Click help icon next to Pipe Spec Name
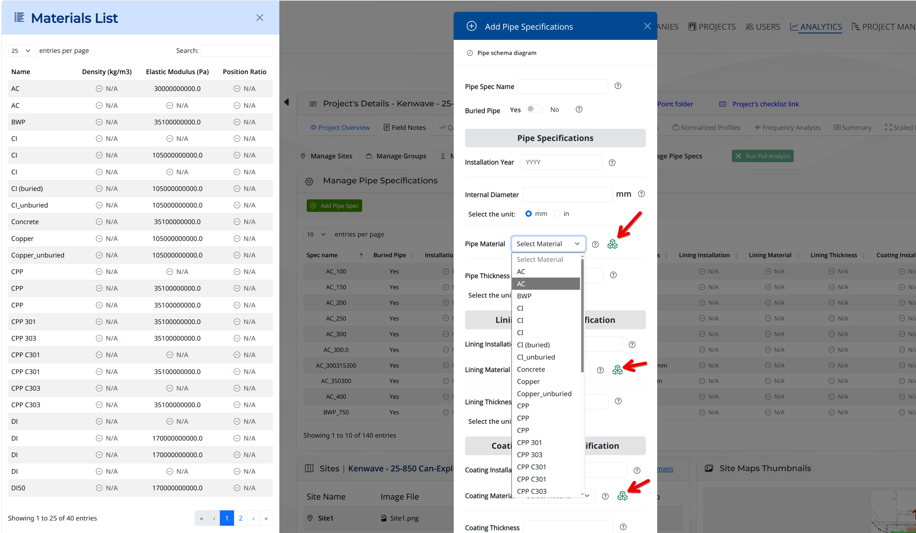Screen dimensions: 916x533 click(x=617, y=86)
